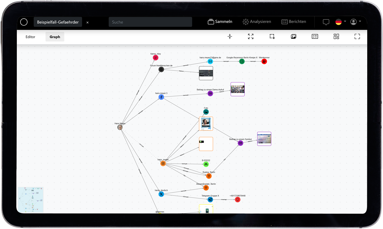Click the vertical collapse alignment icon

(230, 36)
